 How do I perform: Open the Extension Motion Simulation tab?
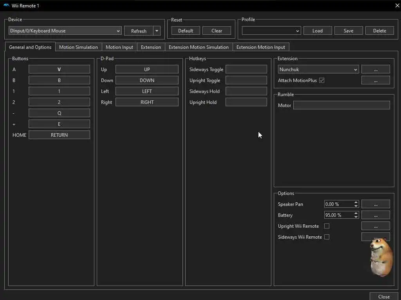point(199,47)
